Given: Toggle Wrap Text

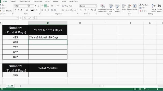Looking at the screenshot, I should (67, 6).
